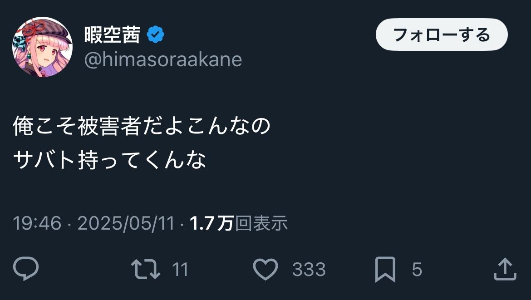The height and width of the screenshot is (300, 531).
Task: Click the bold 1.7万 view number
Action: click(211, 223)
